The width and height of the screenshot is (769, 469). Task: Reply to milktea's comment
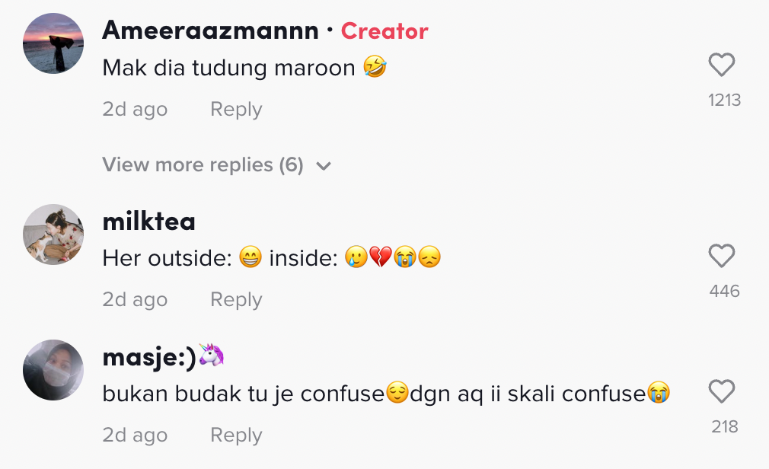coord(236,300)
